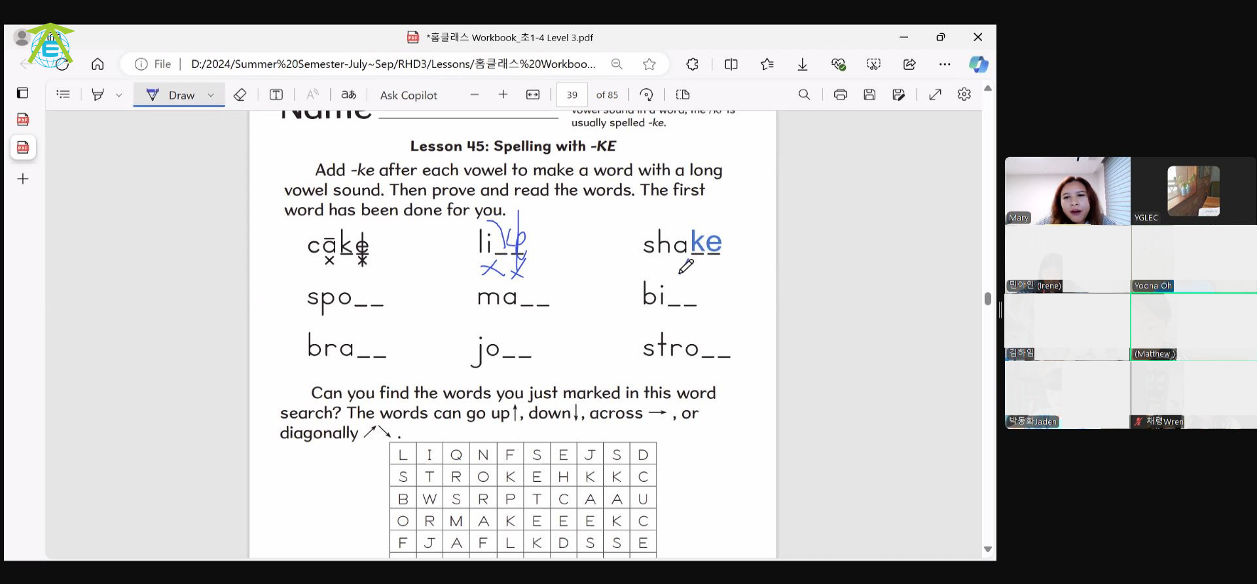
Task: Open browser Extensions menu
Action: [x=692, y=64]
